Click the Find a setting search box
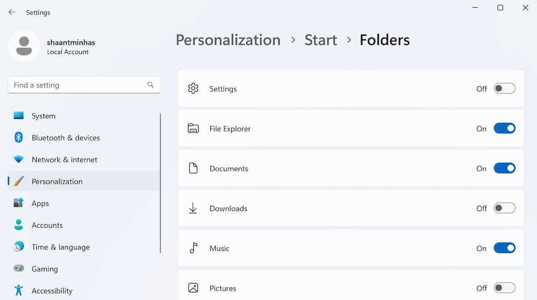The width and height of the screenshot is (537, 300). (x=78, y=85)
